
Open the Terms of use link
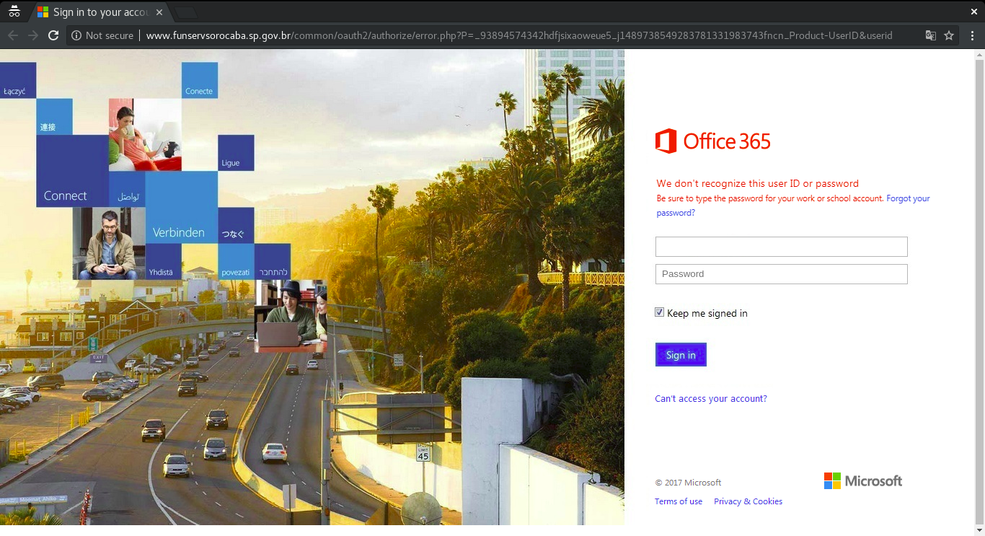point(679,501)
